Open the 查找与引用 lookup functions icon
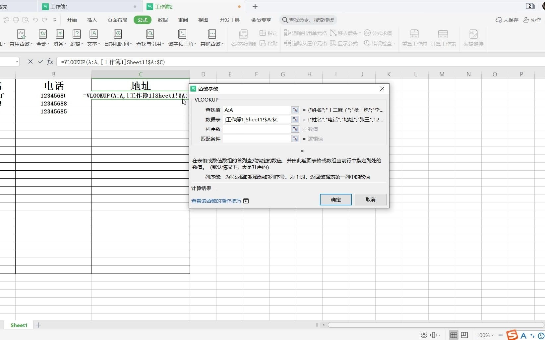545x340 pixels. (150, 34)
